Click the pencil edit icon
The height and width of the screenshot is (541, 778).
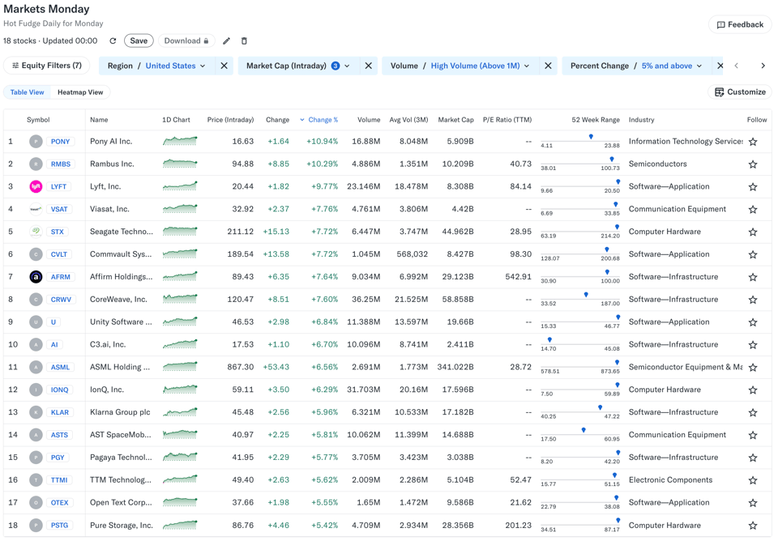click(x=227, y=41)
